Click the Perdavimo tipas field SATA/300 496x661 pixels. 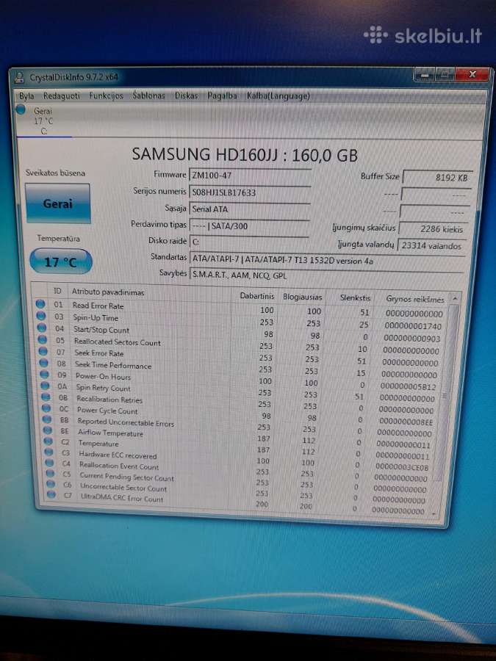[249, 226]
